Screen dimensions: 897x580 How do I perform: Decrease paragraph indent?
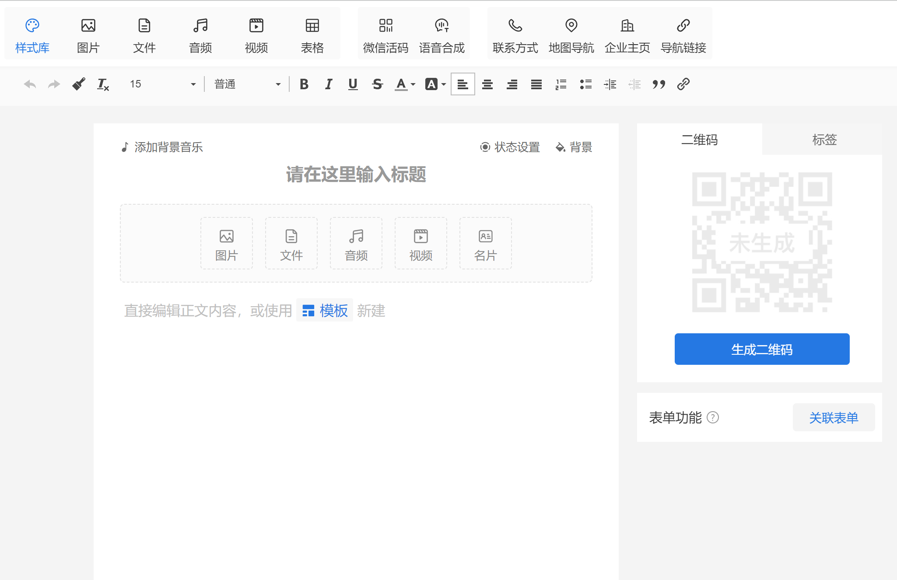coord(634,84)
